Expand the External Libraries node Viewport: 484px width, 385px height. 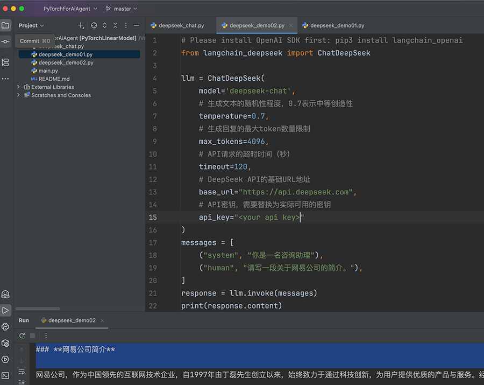(18, 87)
